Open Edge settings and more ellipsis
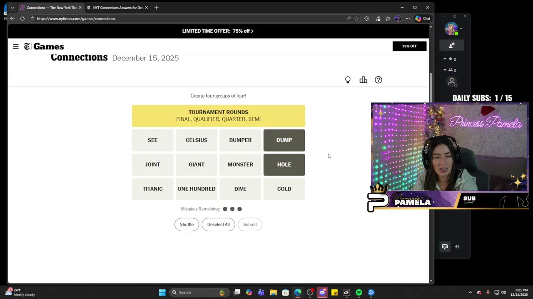This screenshot has height=299, width=533. [x=408, y=18]
